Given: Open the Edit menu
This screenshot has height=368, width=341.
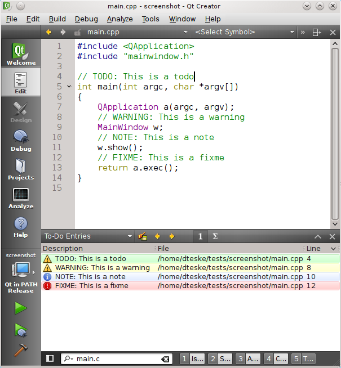Looking at the screenshot, I should (33, 19).
